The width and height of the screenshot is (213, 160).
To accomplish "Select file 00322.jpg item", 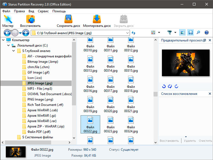I will pyautogui.click(x=90, y=125).
